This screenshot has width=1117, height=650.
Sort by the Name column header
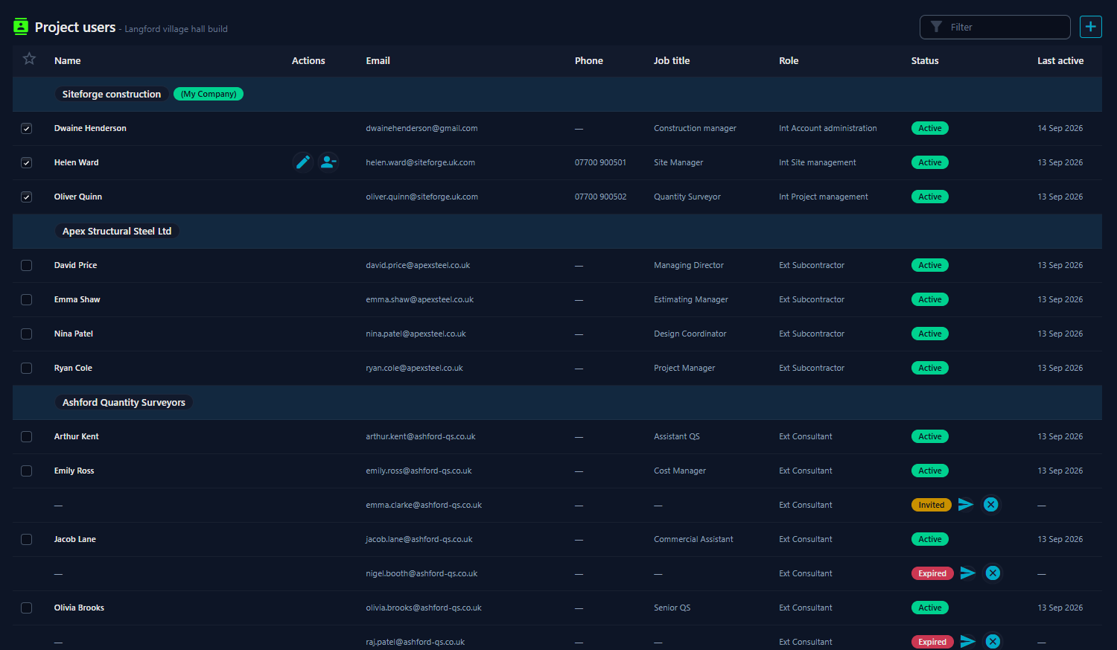pyautogui.click(x=67, y=61)
